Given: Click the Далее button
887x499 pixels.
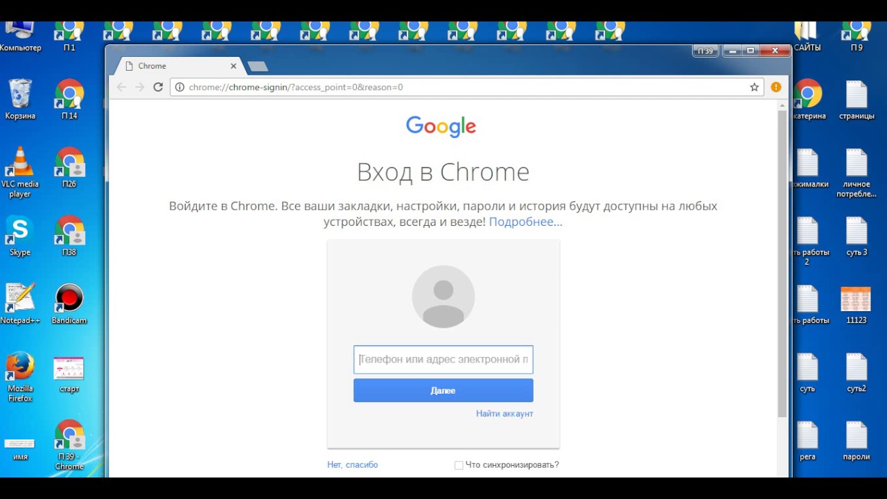Looking at the screenshot, I should (443, 391).
